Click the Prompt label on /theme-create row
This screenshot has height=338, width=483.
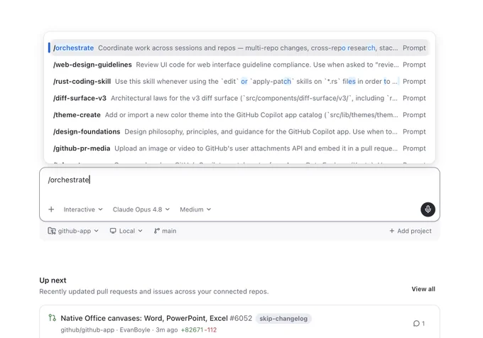[x=414, y=115]
